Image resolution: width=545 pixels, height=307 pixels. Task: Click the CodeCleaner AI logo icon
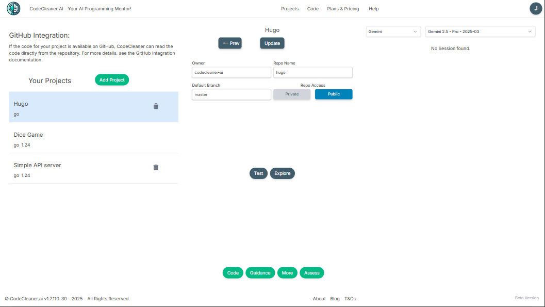13,8
